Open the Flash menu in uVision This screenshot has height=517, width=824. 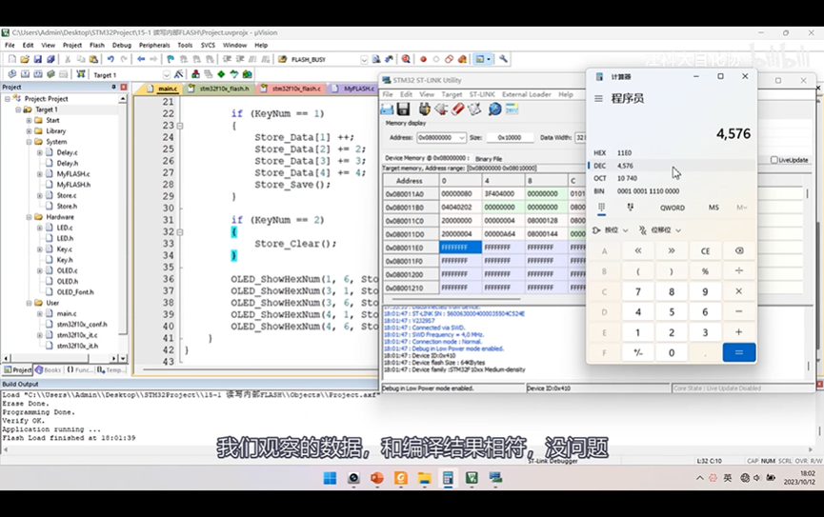pos(97,45)
